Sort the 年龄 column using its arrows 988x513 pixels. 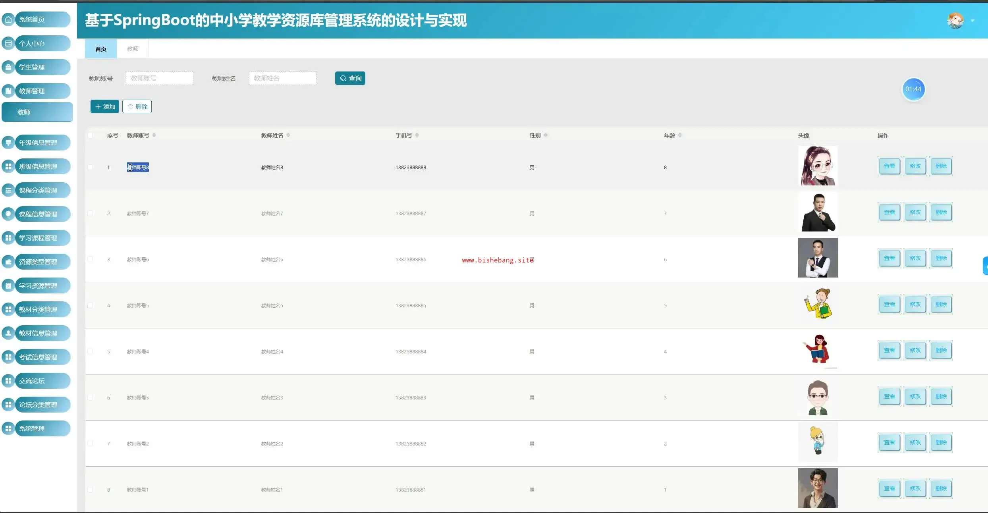680,135
